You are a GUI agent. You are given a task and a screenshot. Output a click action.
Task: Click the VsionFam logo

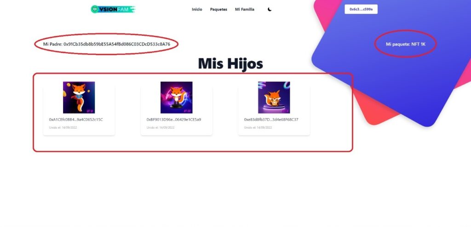click(113, 9)
